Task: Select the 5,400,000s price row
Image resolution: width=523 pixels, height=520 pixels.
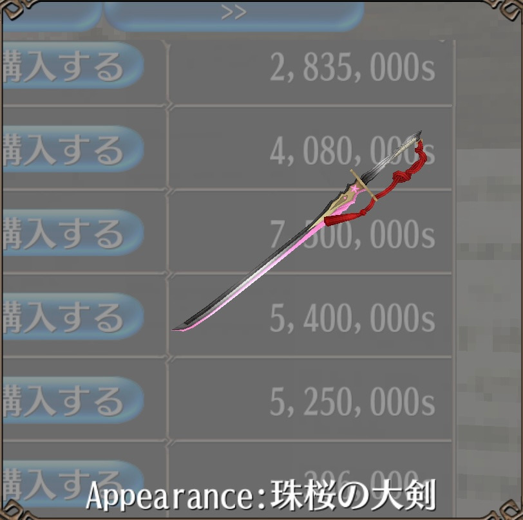Action: pyautogui.click(x=311, y=316)
